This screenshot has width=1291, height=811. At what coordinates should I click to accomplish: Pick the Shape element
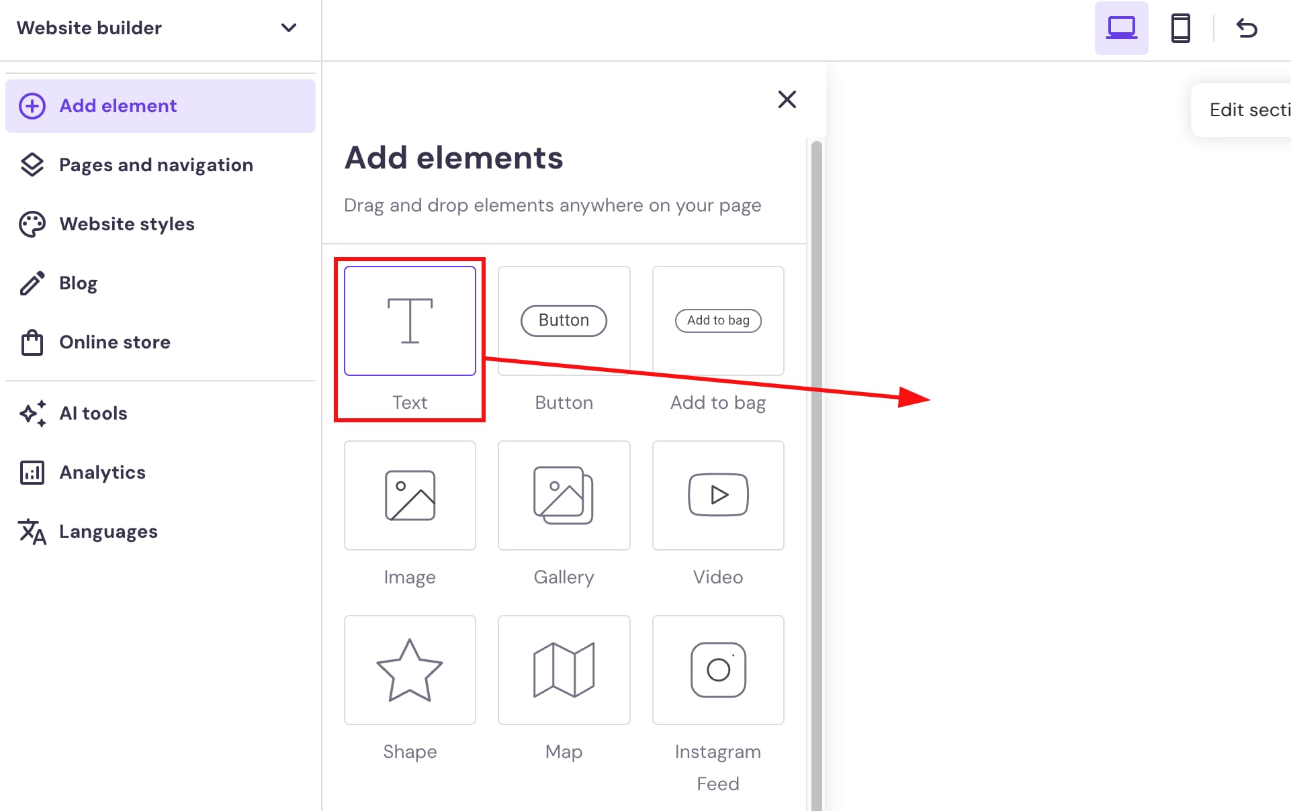click(x=410, y=670)
